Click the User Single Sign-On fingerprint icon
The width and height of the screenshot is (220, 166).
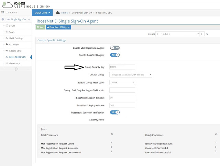click(2, 19)
